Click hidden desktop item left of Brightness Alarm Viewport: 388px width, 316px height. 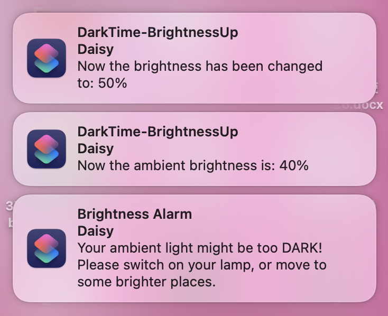click(x=9, y=215)
